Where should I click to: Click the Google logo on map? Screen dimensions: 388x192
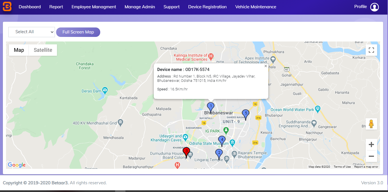17,165
